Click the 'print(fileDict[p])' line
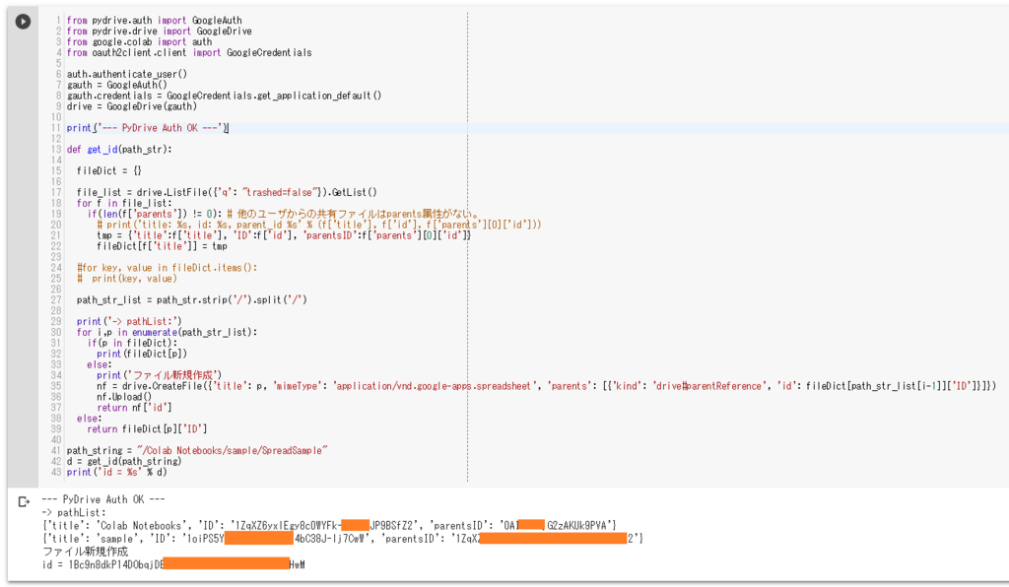1009x587 pixels. click(142, 354)
